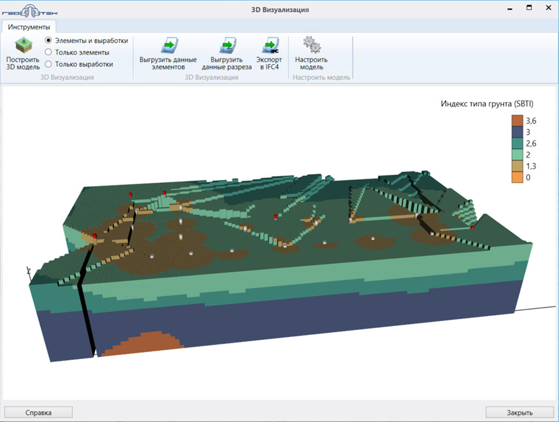
Task: Pick the dark blue 3 legend swatch
Action: click(x=517, y=132)
